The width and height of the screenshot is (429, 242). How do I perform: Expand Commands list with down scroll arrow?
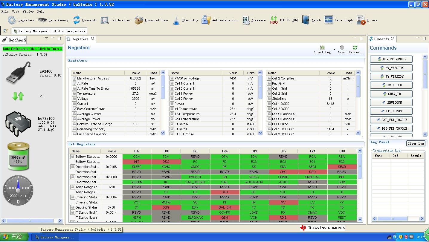tap(425, 134)
